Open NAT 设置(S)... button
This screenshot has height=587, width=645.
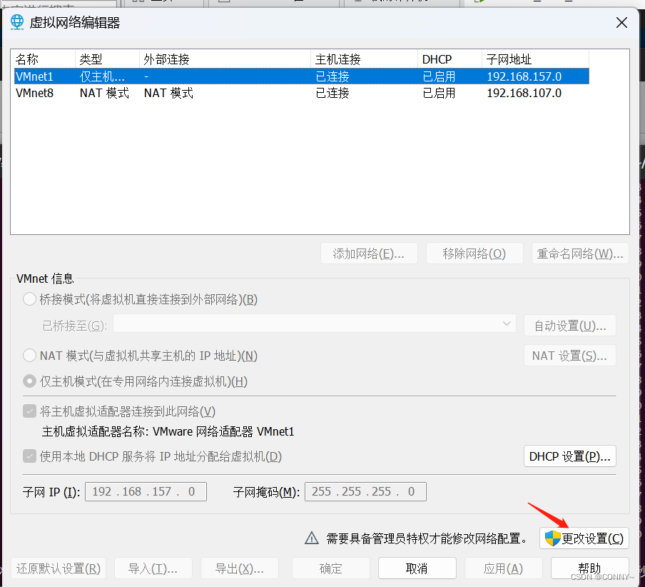point(569,355)
